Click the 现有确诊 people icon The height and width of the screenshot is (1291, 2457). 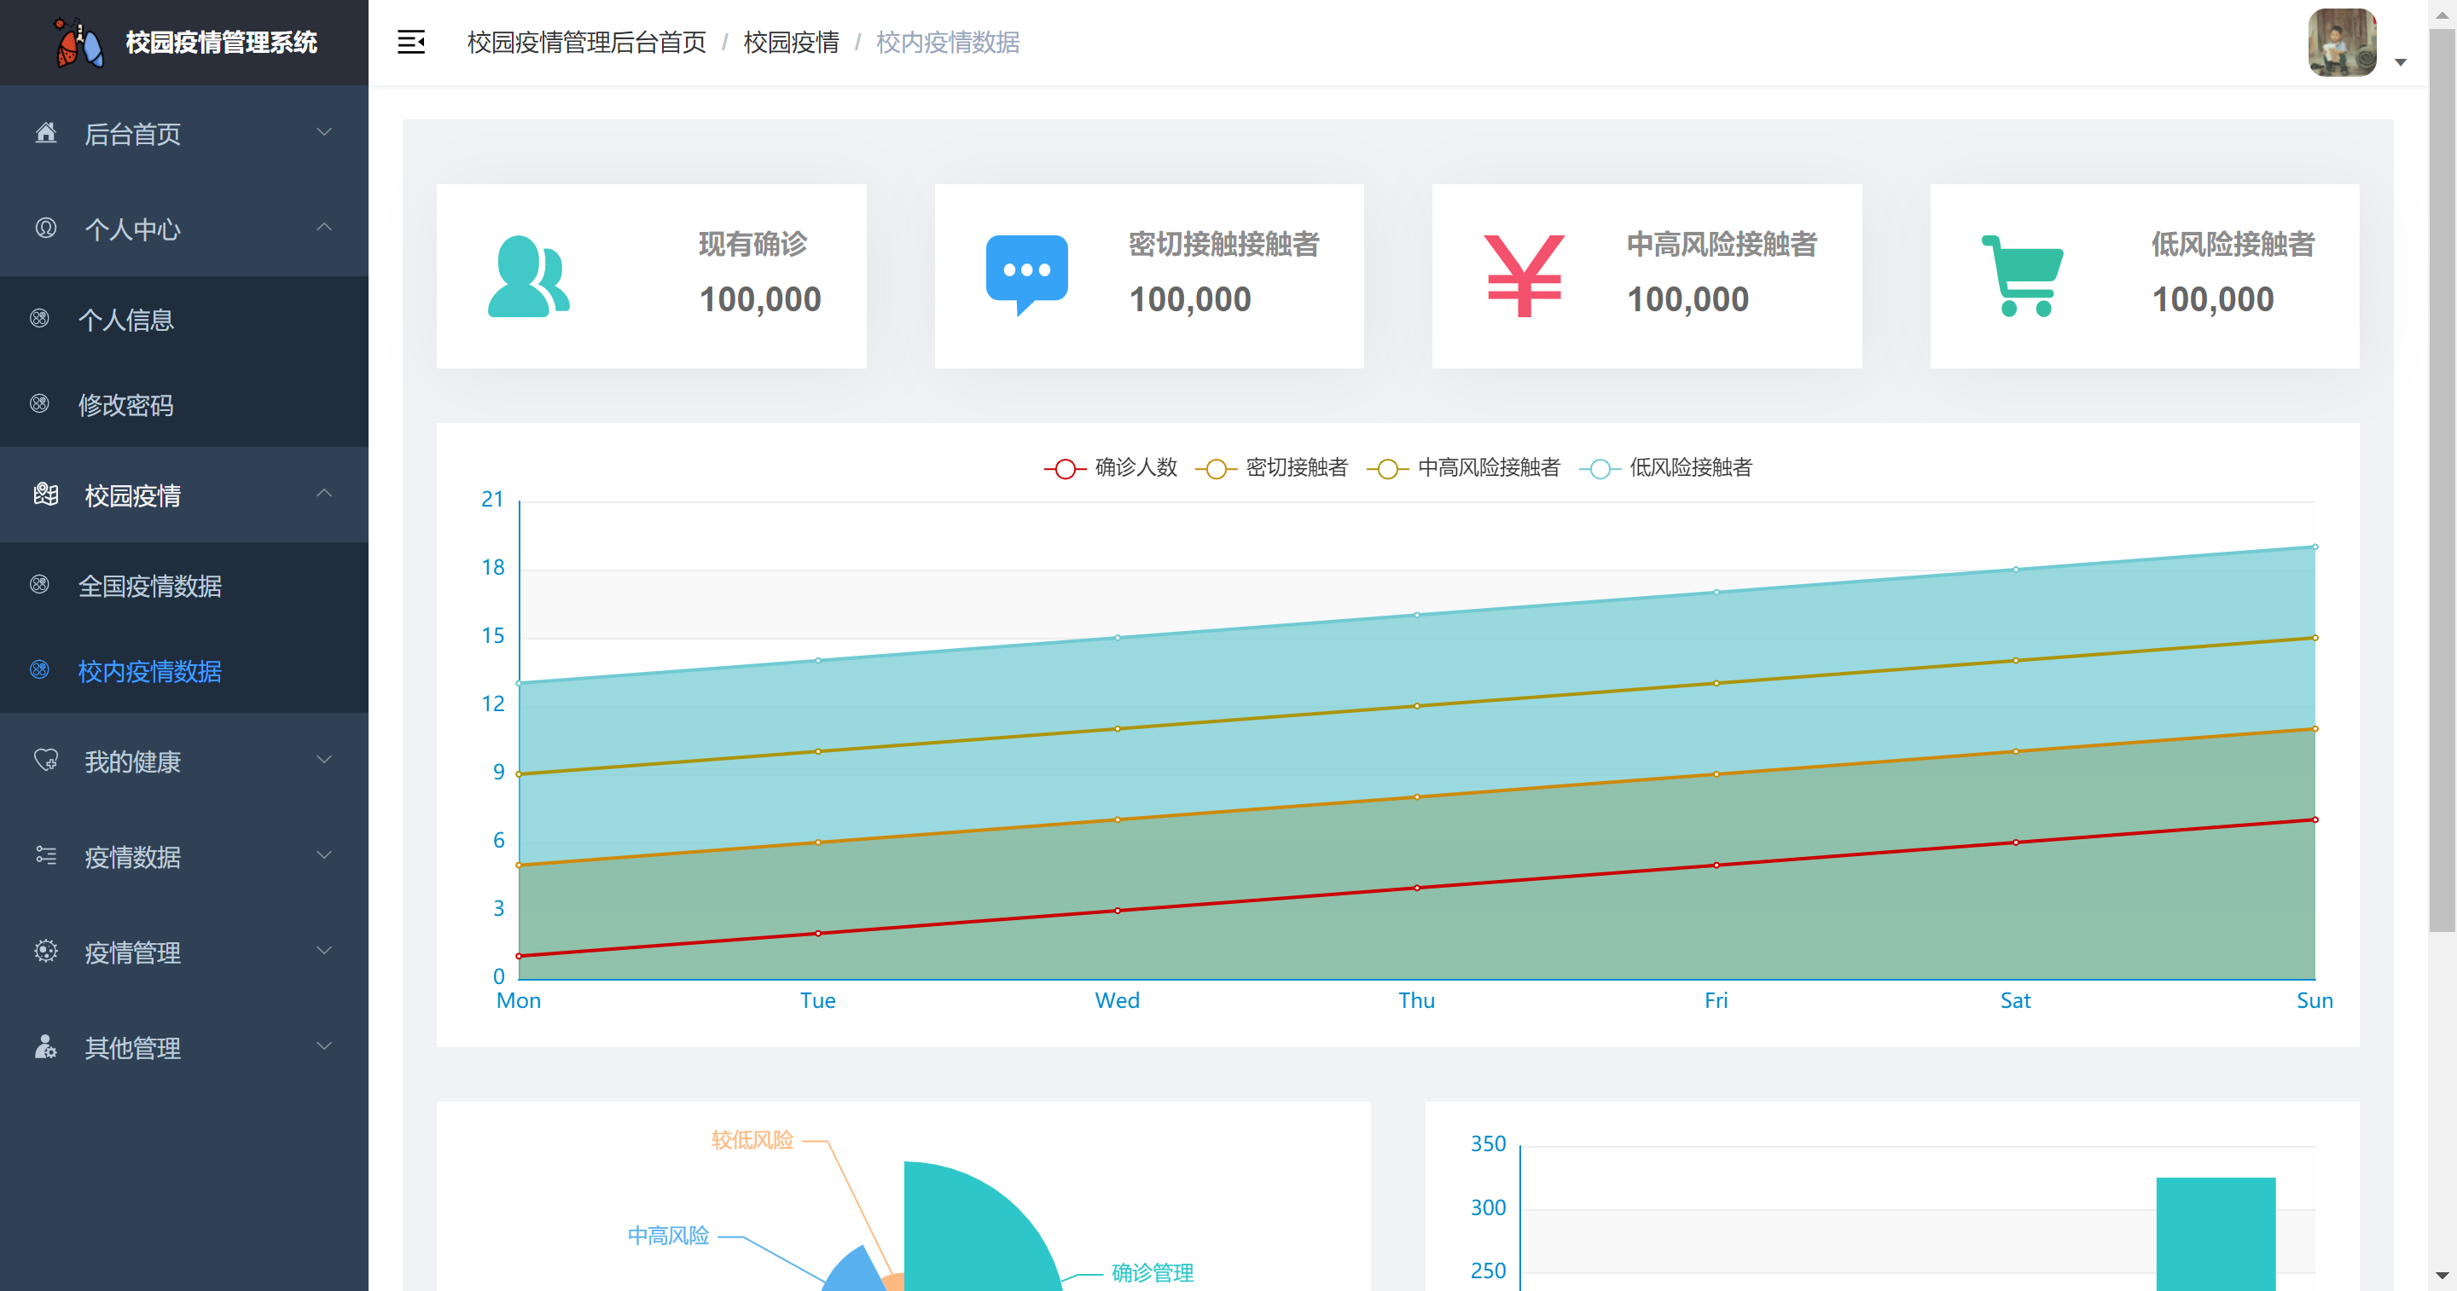coord(528,275)
